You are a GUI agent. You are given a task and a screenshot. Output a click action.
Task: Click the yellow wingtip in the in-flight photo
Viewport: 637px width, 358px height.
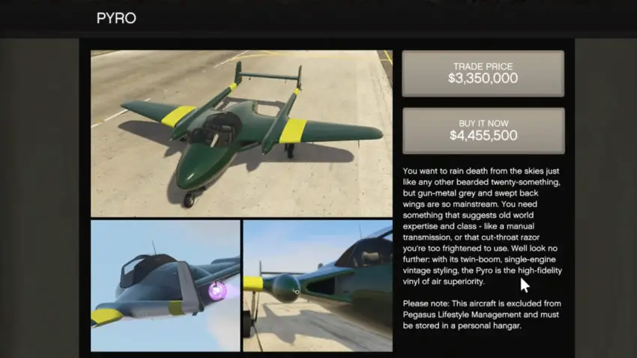[x=107, y=317]
